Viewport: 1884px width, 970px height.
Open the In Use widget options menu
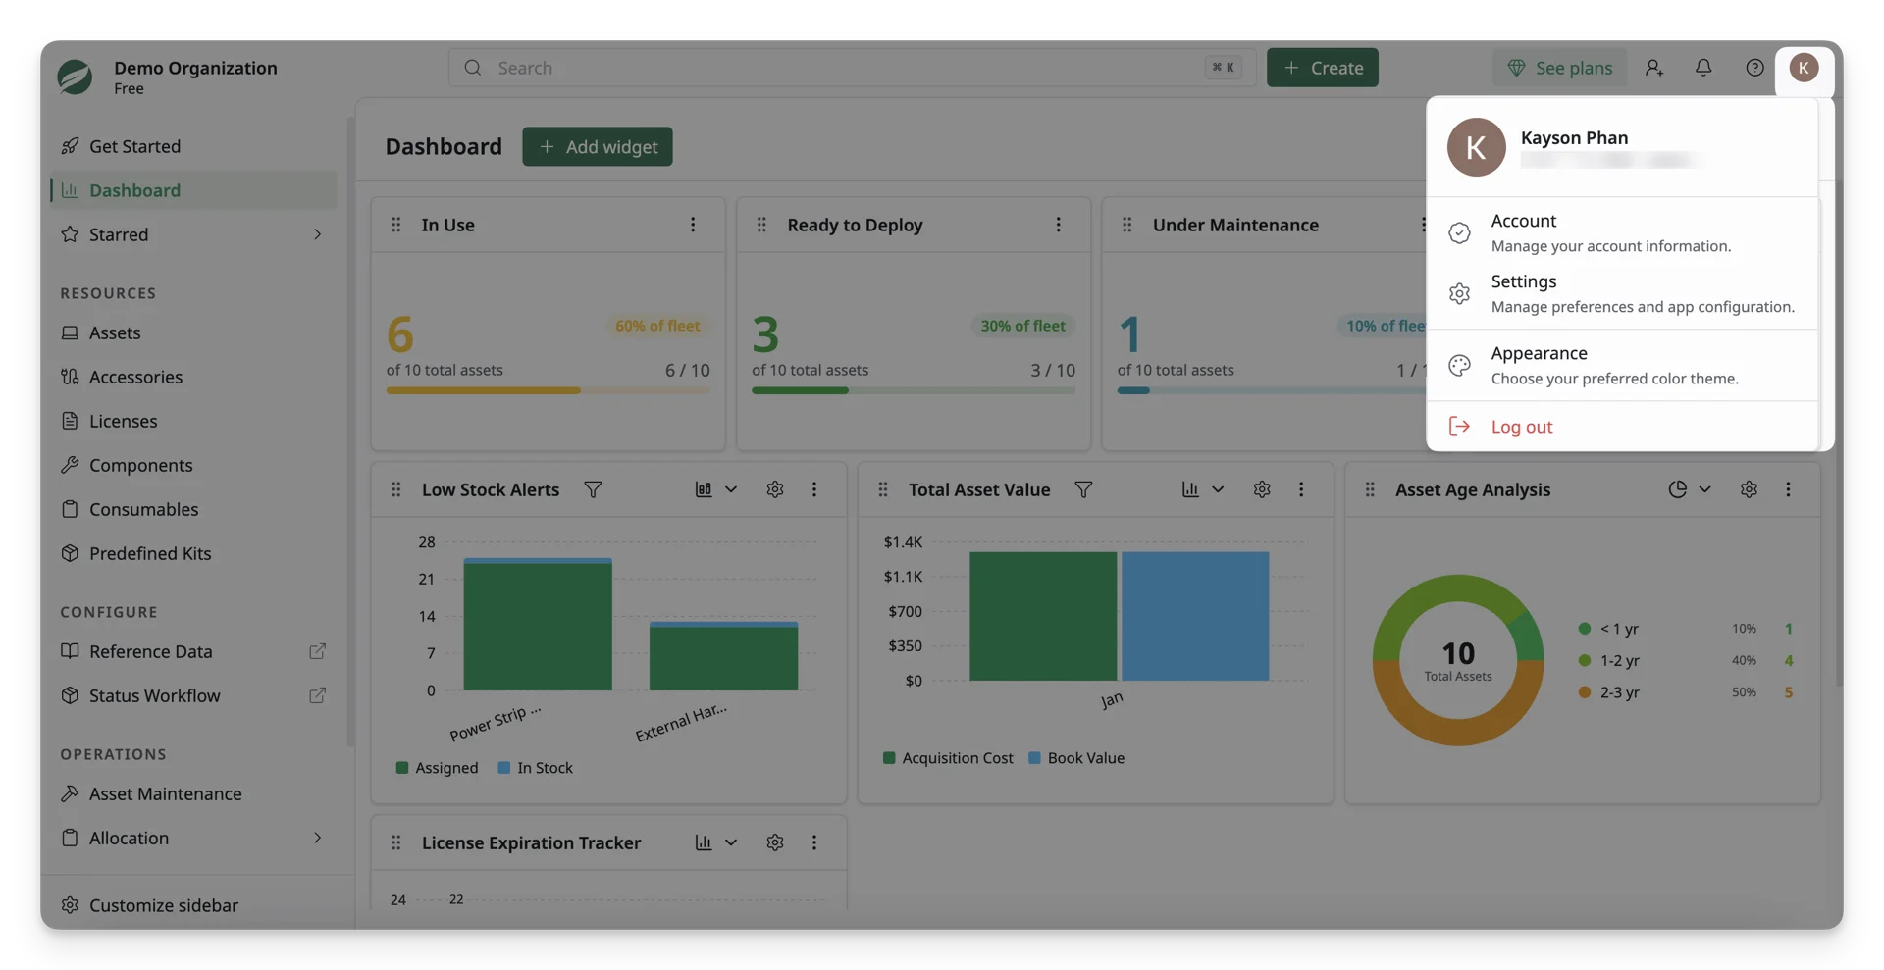pyautogui.click(x=693, y=225)
